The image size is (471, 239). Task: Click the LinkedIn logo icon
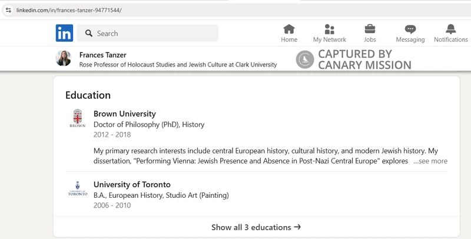[64, 33]
